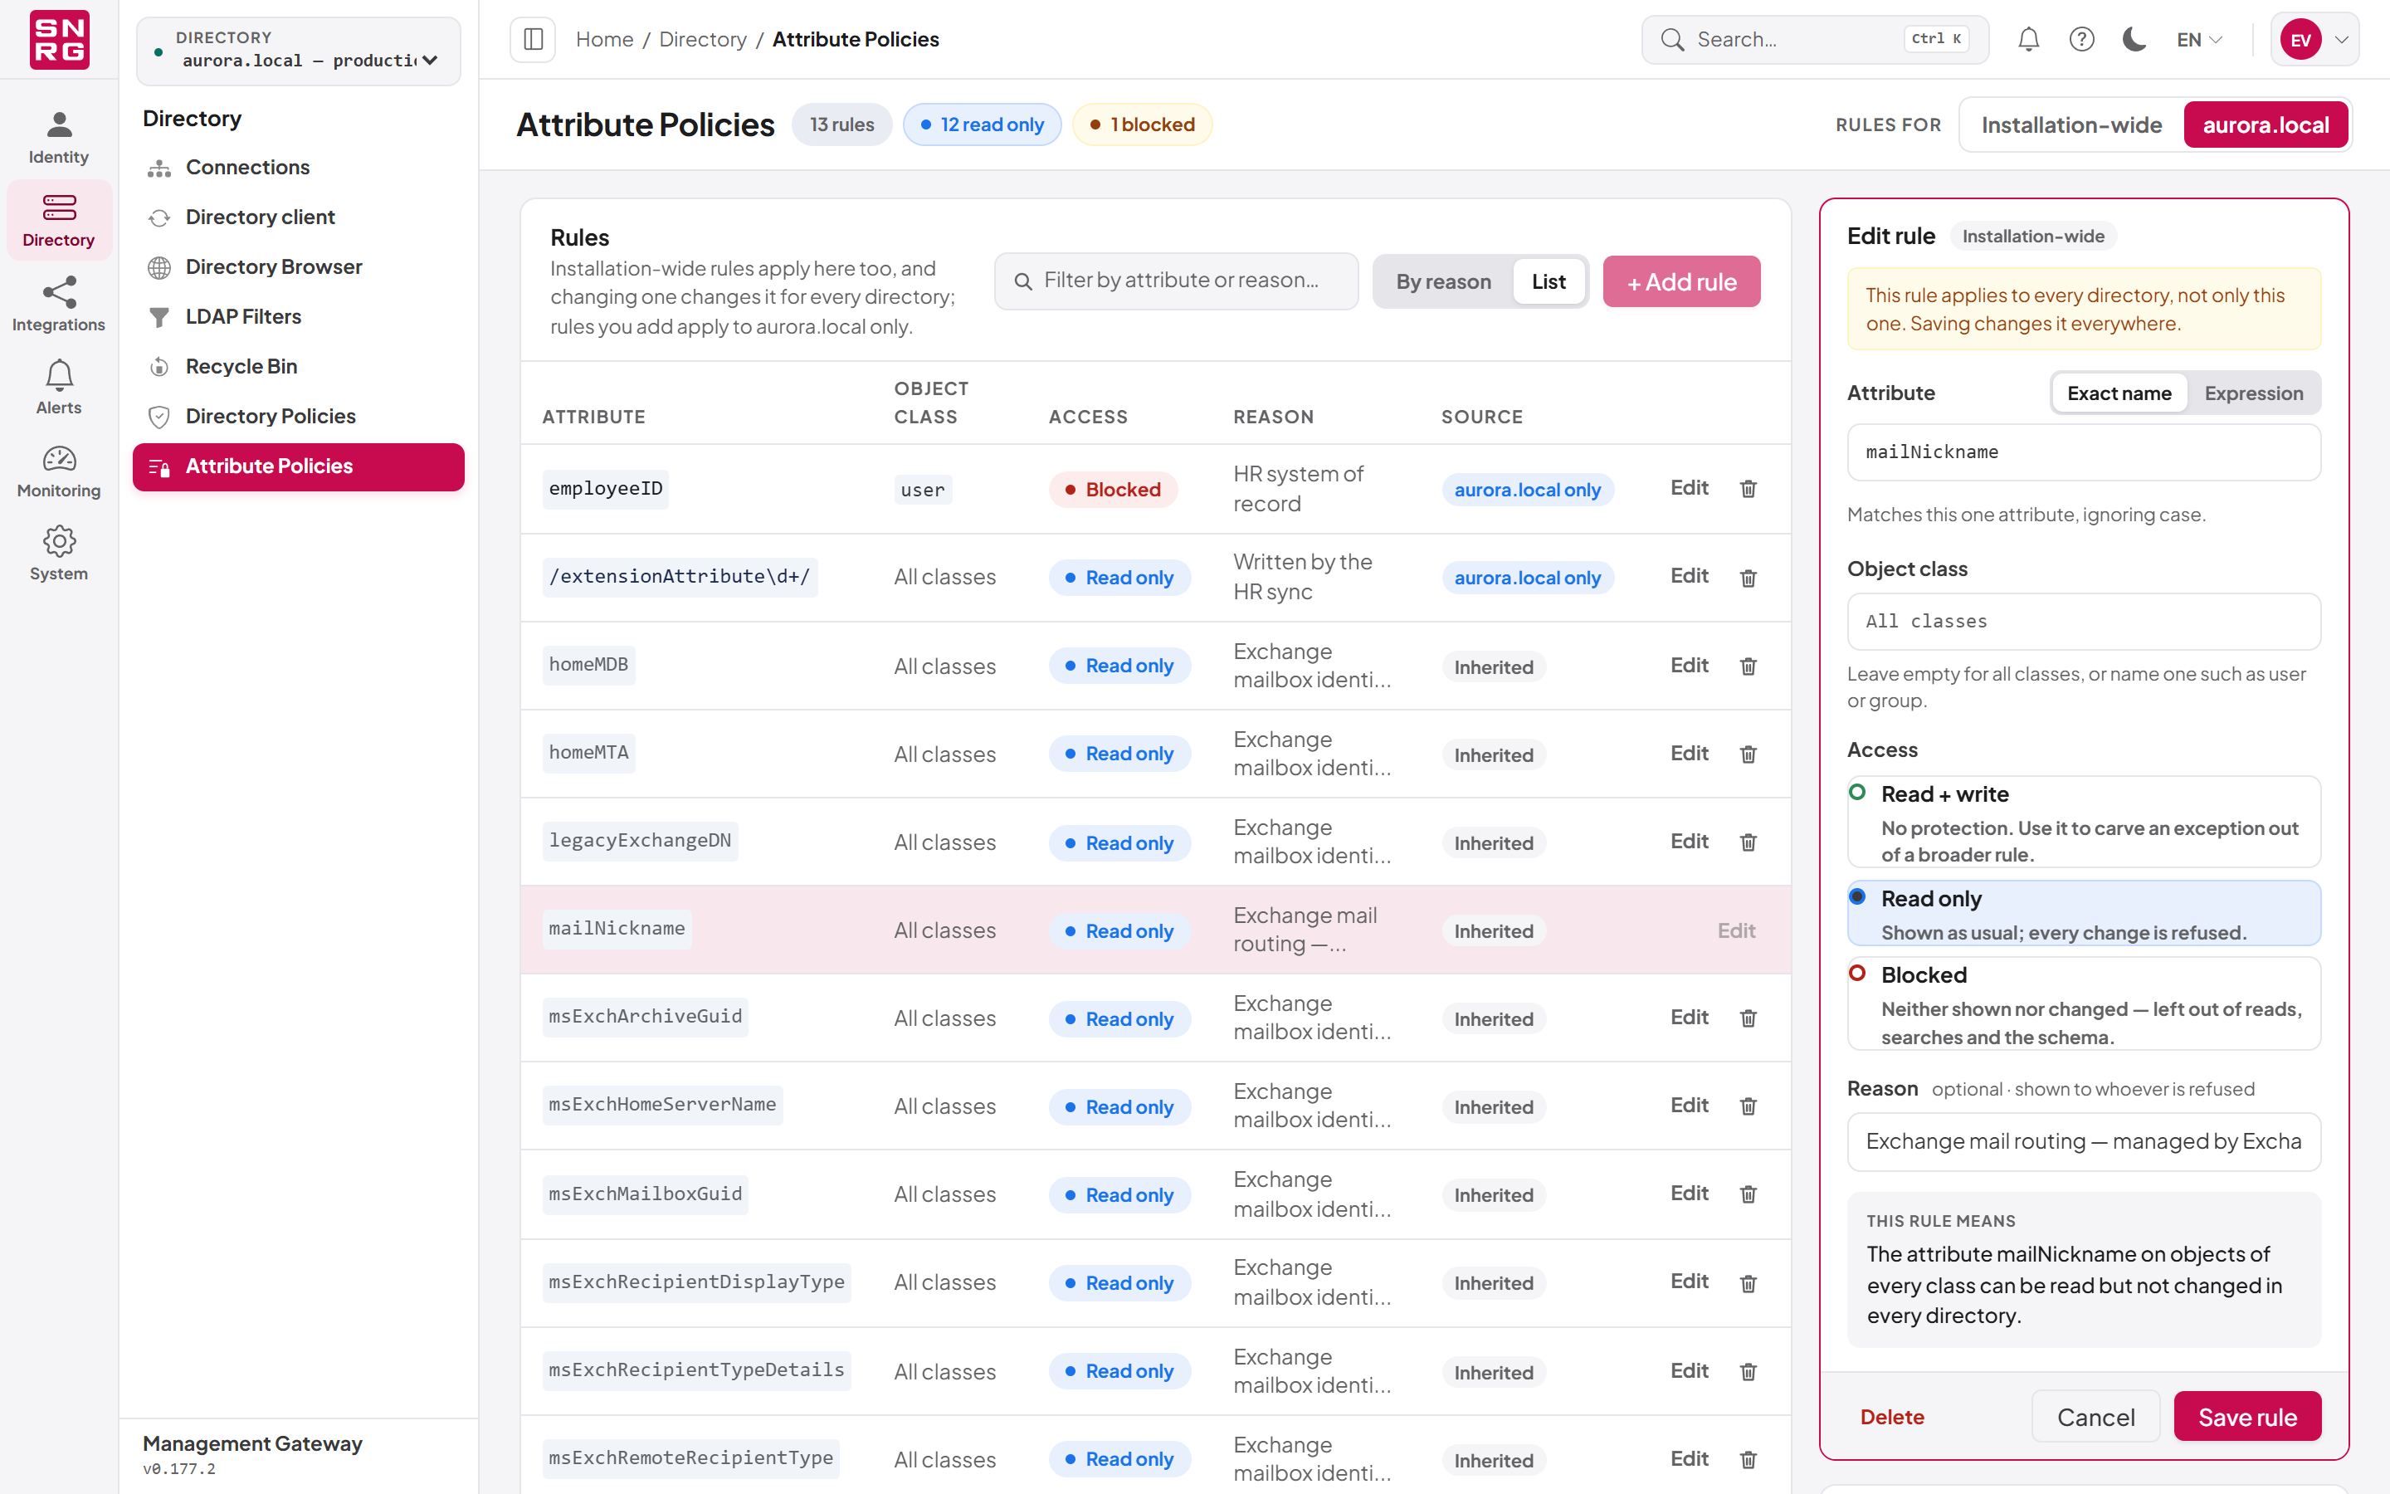This screenshot has width=2390, height=1494.
Task: Click the /extensionAttribute\d+/ attribute cell
Action: (x=680, y=577)
